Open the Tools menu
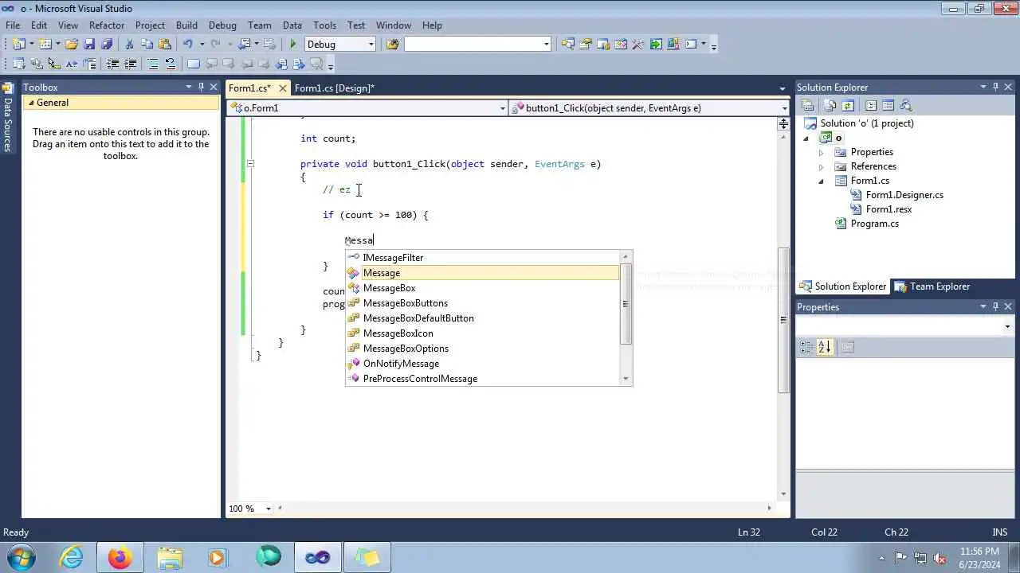The image size is (1020, 573). (x=324, y=25)
